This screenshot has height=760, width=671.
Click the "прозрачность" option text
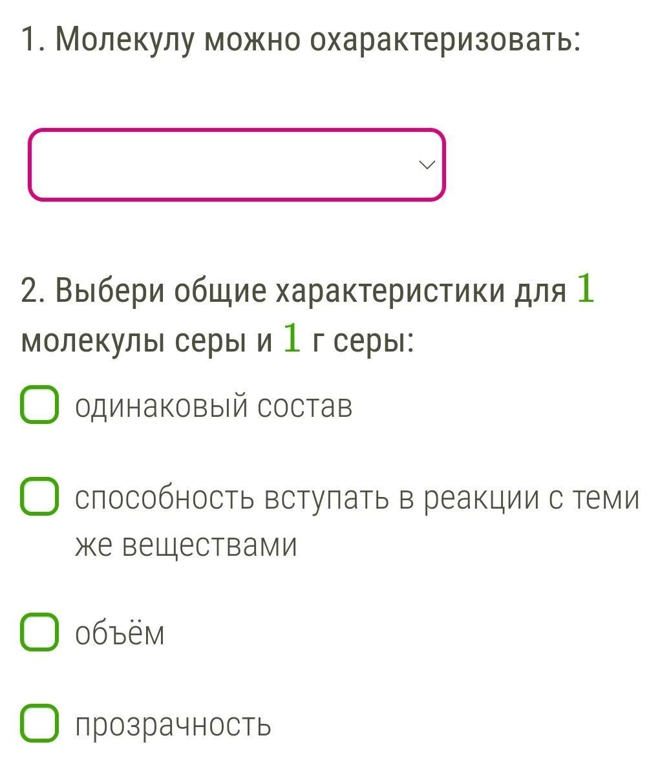point(173,724)
